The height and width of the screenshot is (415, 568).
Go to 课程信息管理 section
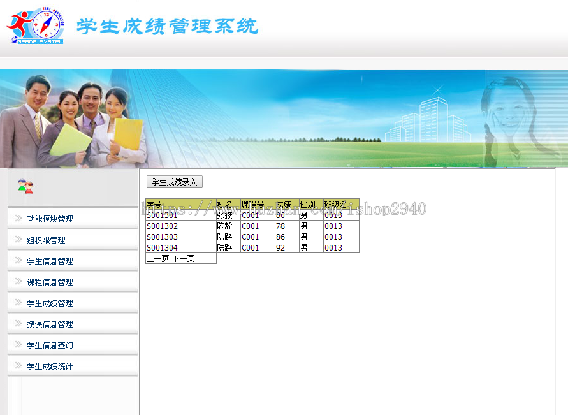tap(50, 282)
